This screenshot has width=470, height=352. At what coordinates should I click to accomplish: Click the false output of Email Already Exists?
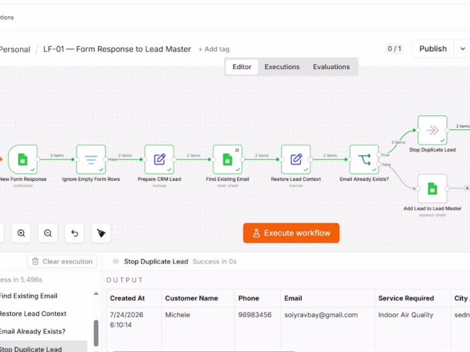379,164
